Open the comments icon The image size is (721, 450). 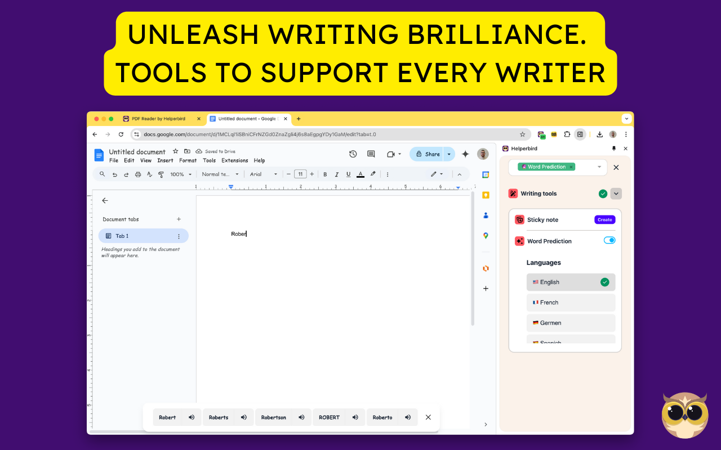pyautogui.click(x=371, y=154)
